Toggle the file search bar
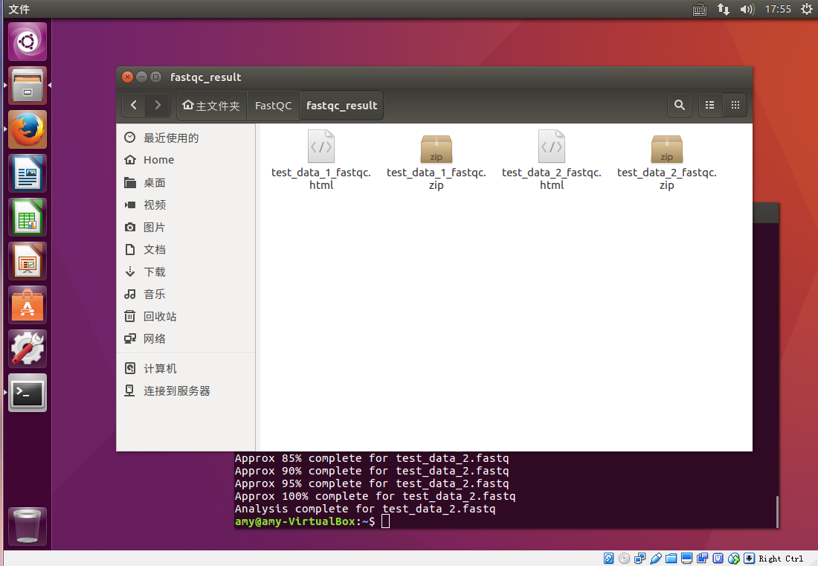The image size is (818, 566). point(679,105)
